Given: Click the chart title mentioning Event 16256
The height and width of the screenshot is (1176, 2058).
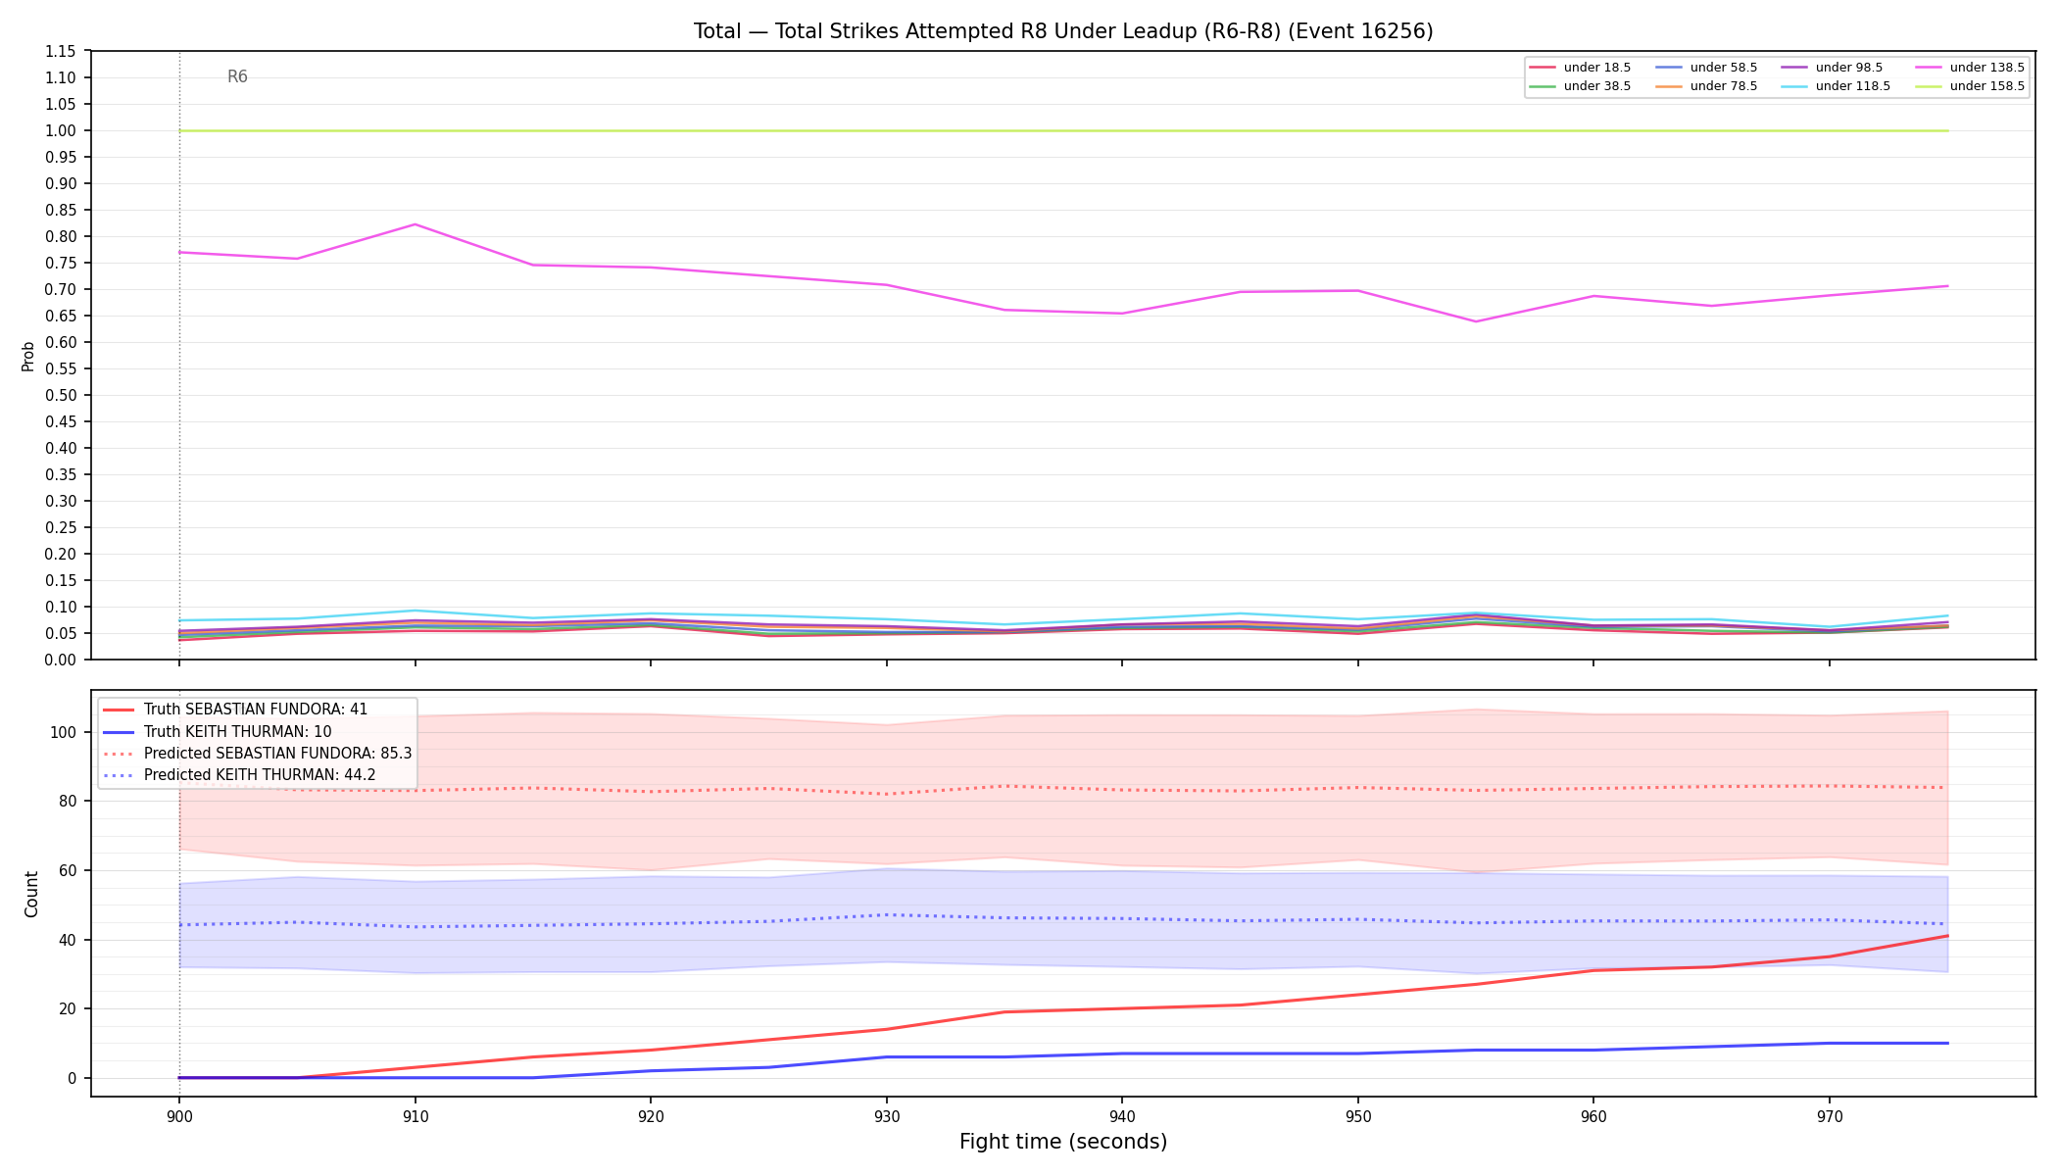Looking at the screenshot, I should tap(1063, 31).
